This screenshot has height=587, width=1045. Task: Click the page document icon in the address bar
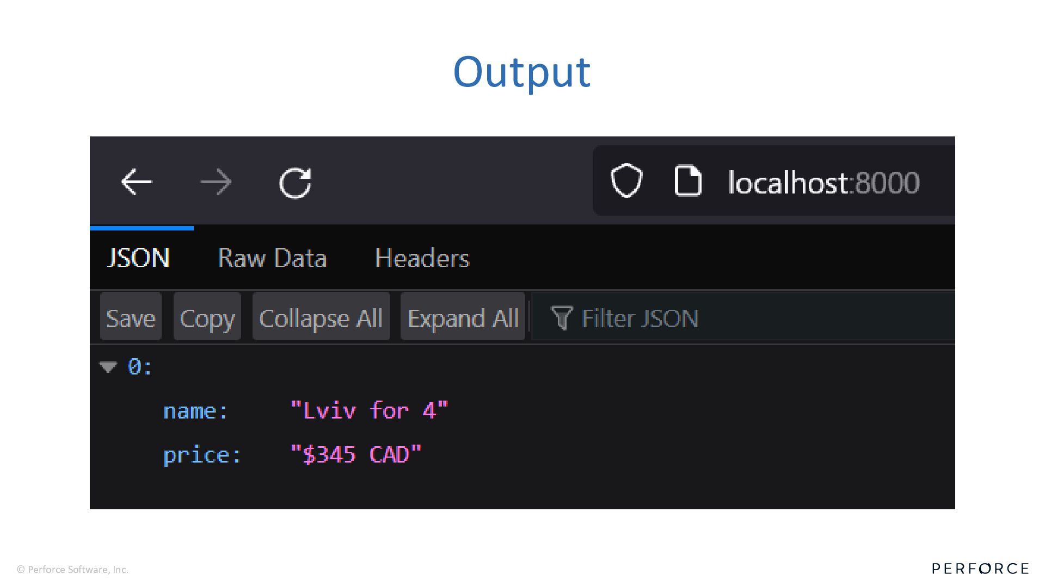(x=688, y=180)
